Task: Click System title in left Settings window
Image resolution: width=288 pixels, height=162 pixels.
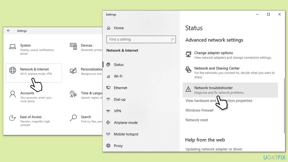Action: [x=25, y=46]
